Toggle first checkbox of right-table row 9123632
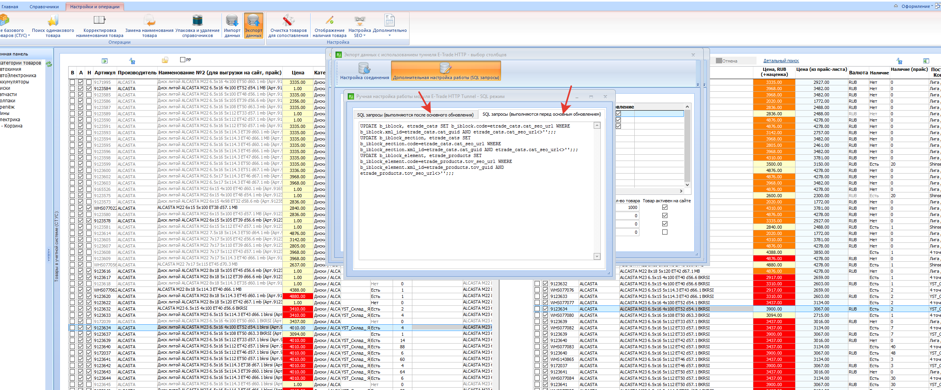 (x=537, y=284)
